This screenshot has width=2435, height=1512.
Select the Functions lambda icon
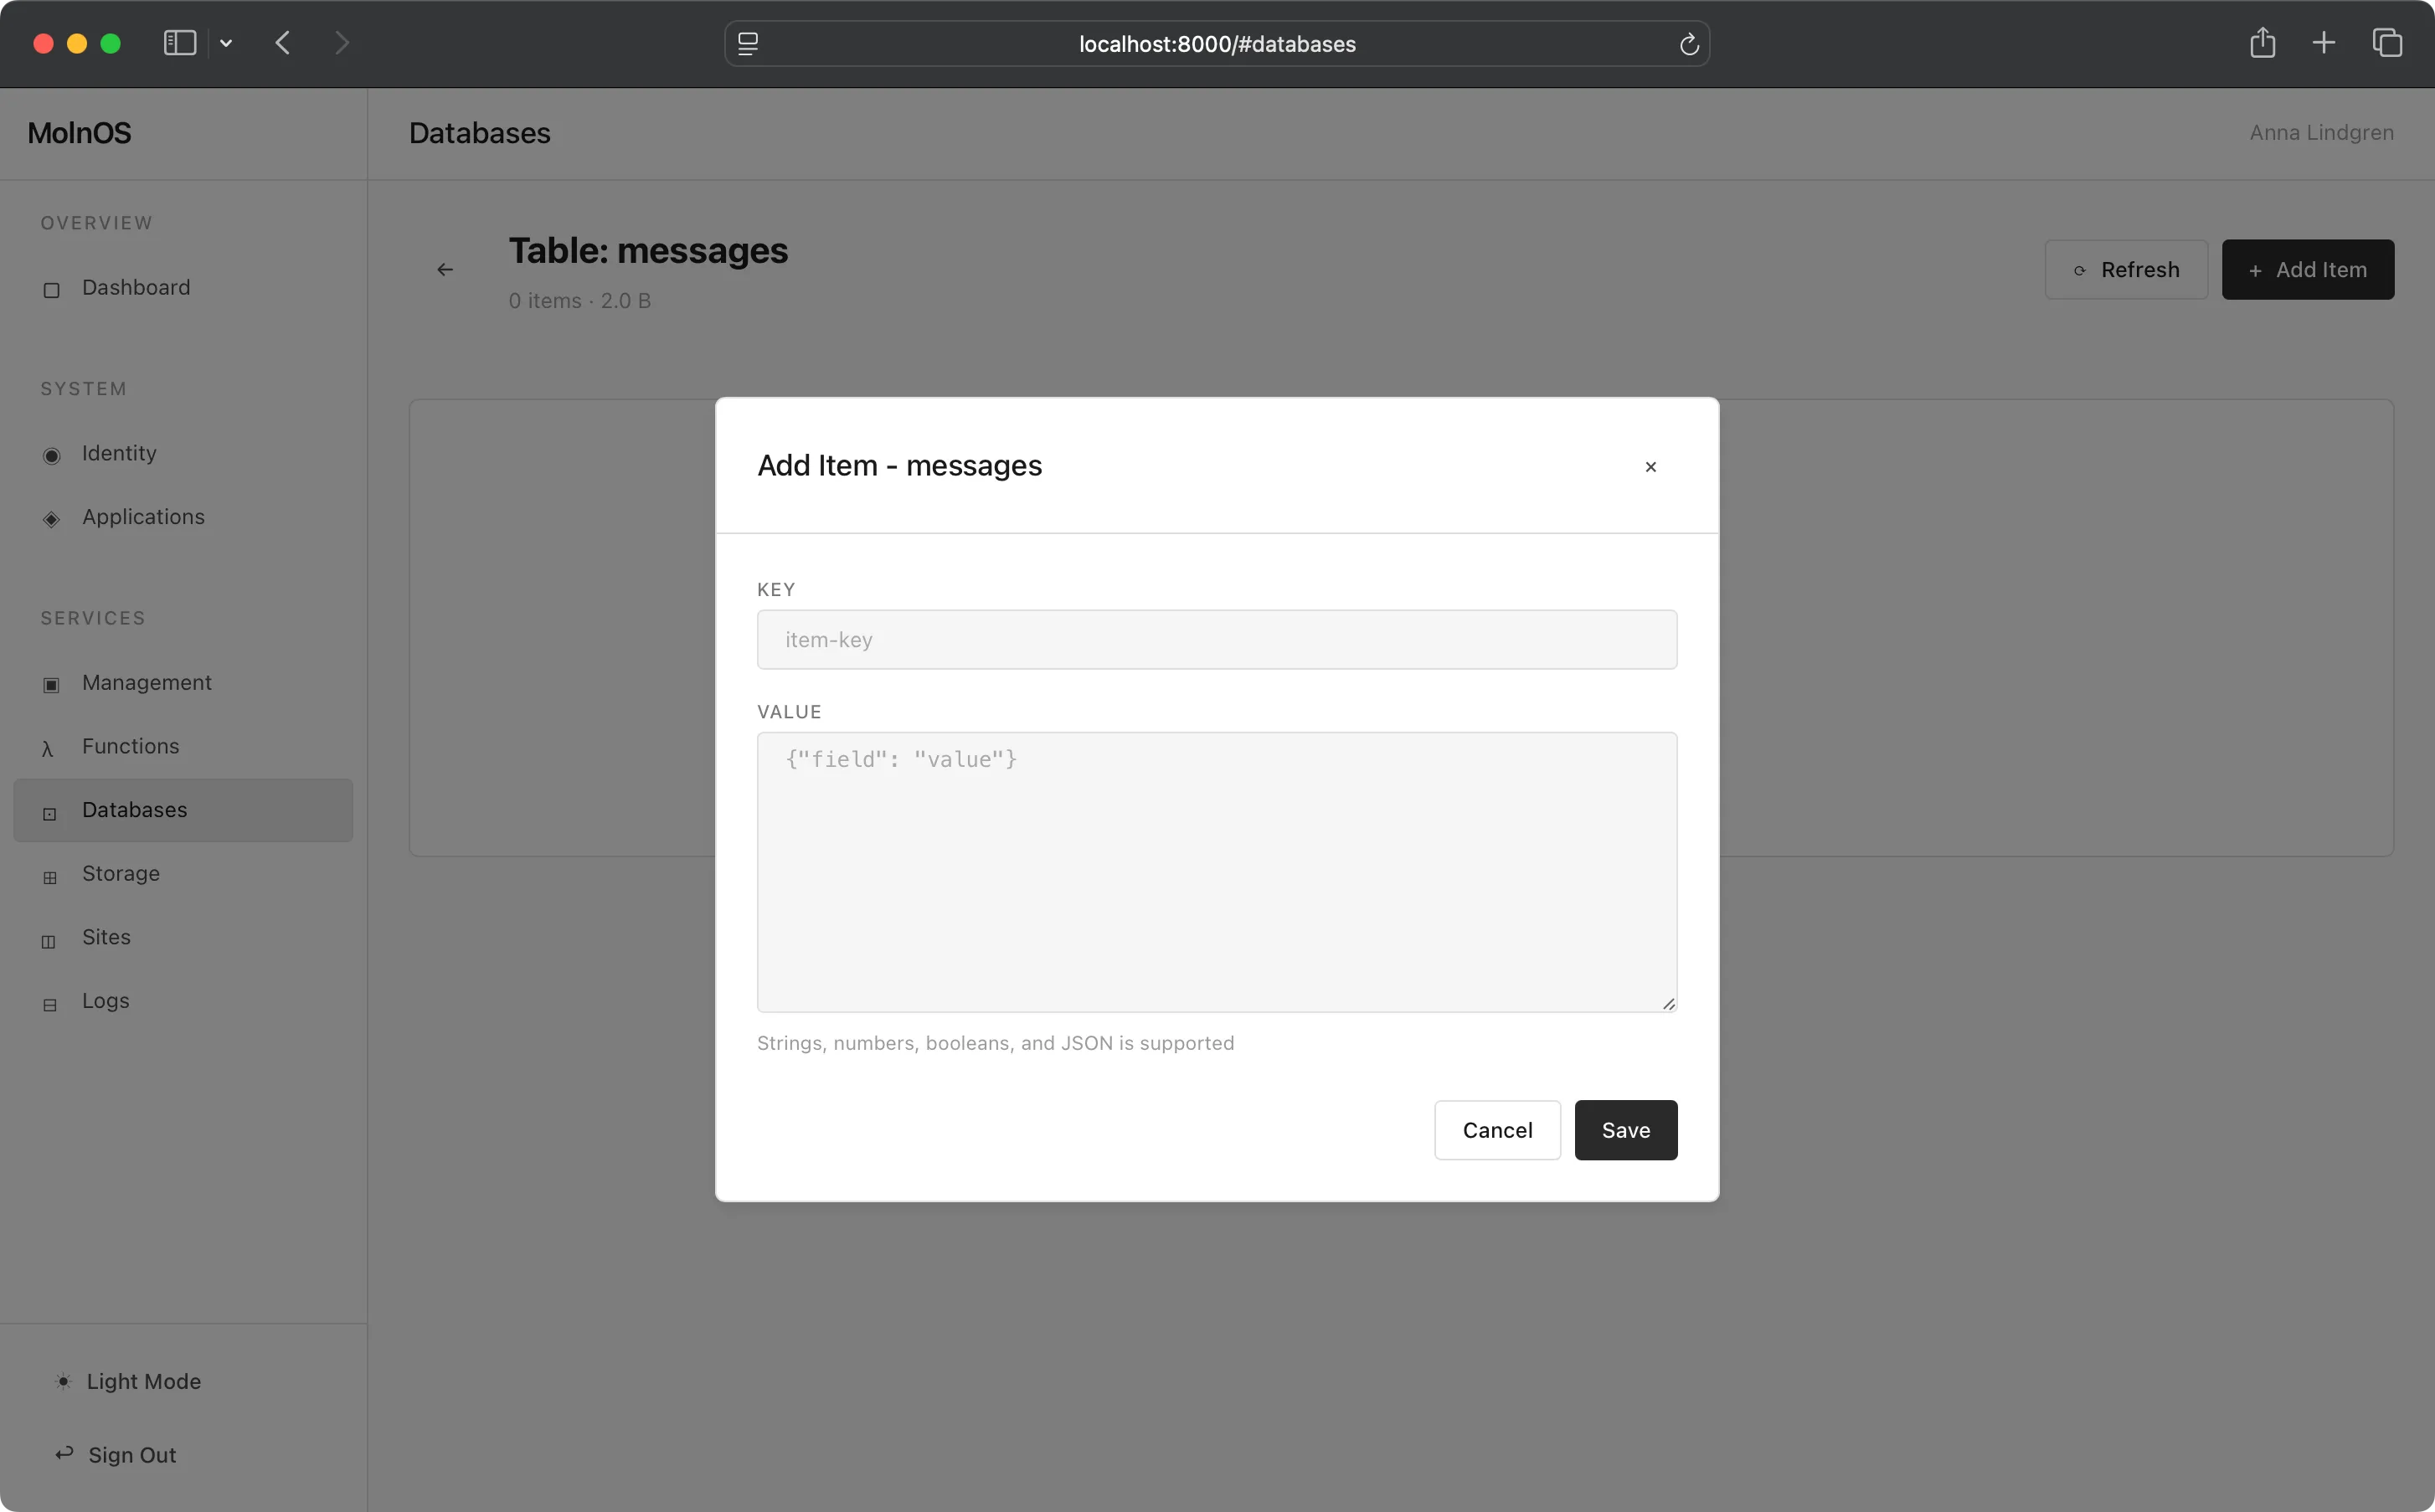[x=50, y=748]
